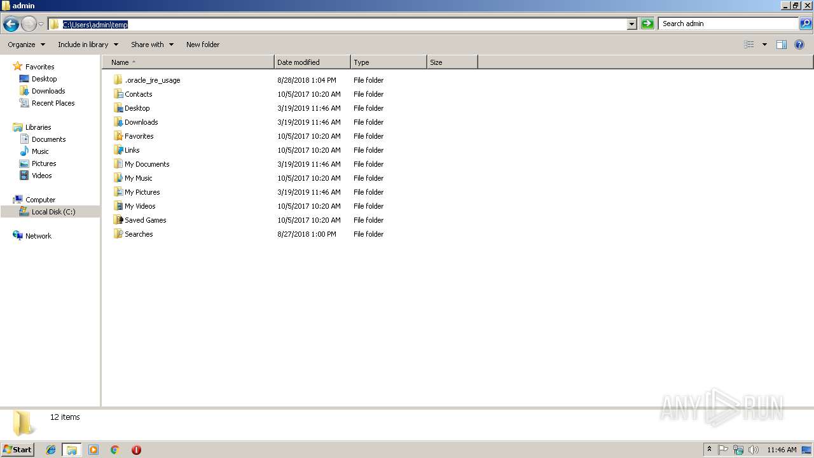Open the Organize dropdown menu
This screenshot has width=814, height=458.
[x=27, y=45]
